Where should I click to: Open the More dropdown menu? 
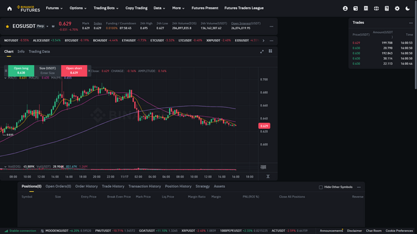click(x=178, y=8)
